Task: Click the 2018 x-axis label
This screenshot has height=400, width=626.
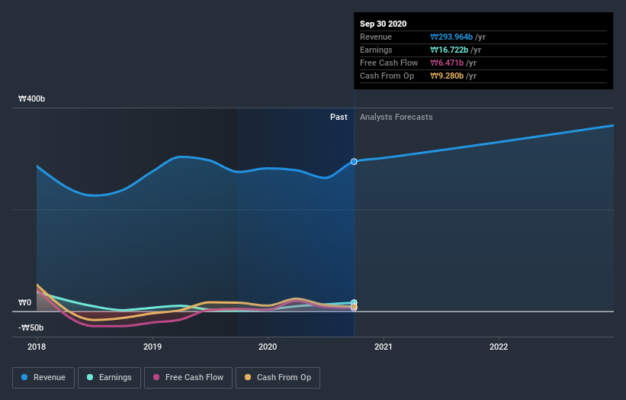Action: (x=37, y=347)
